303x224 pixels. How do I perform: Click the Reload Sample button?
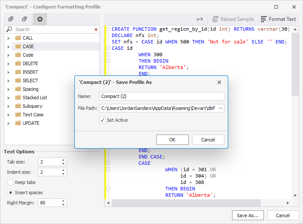pyautogui.click(x=233, y=19)
